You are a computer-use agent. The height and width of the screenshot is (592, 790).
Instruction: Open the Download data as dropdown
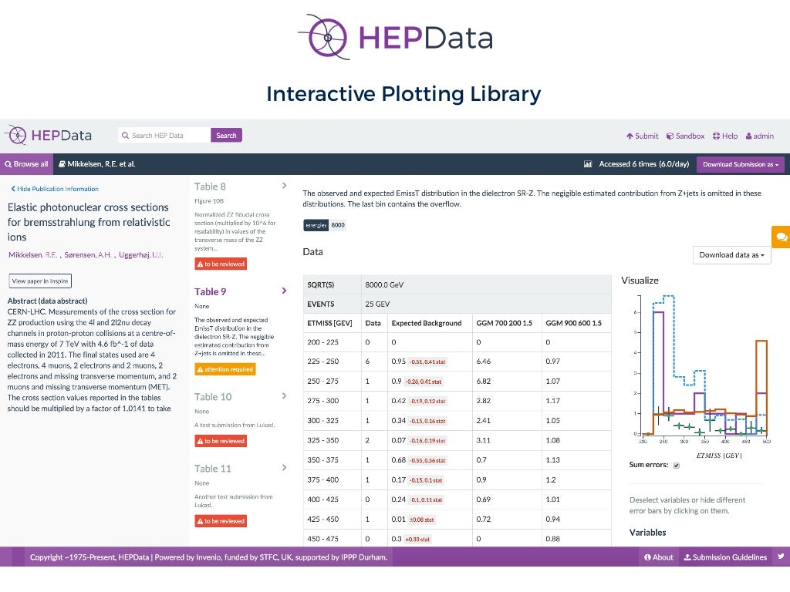pos(731,254)
